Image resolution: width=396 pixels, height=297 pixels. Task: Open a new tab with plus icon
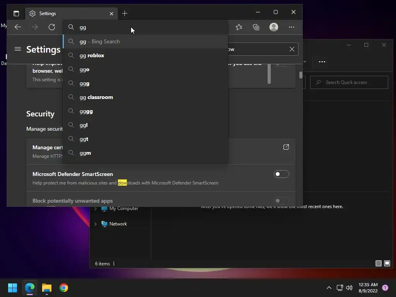coord(125,14)
